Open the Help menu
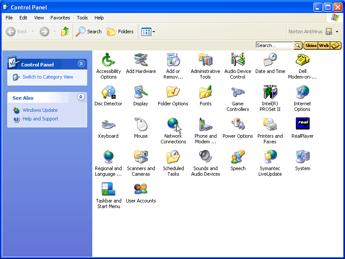Screen dimensions: 345x259 click(99, 18)
